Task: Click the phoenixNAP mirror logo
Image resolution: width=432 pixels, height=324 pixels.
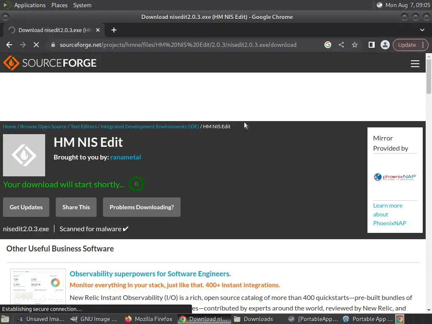Action: (x=395, y=177)
